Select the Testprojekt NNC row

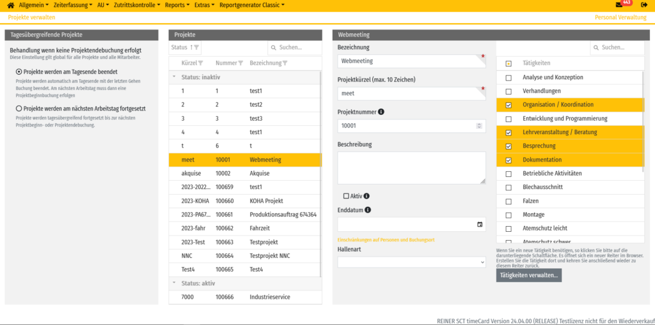coord(245,256)
